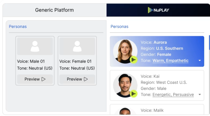The image size is (210, 116).
Task: Click play triangle beside Male 01 Preview
Action: 43,79
